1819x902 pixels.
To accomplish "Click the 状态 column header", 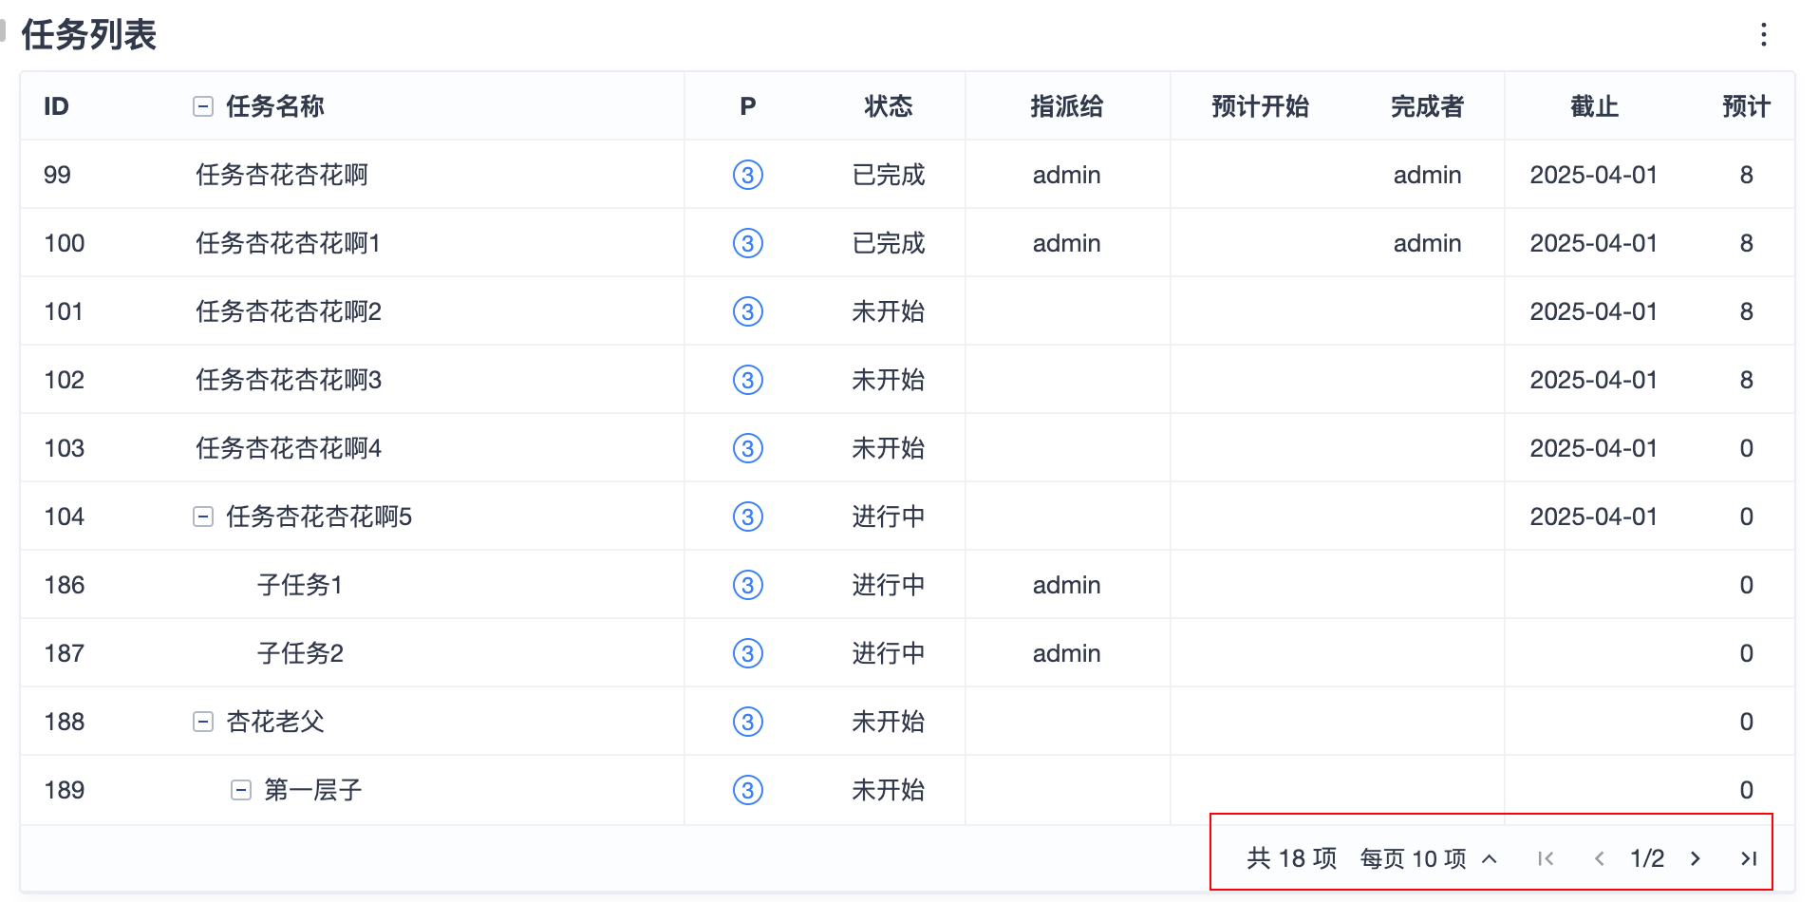I will (888, 106).
